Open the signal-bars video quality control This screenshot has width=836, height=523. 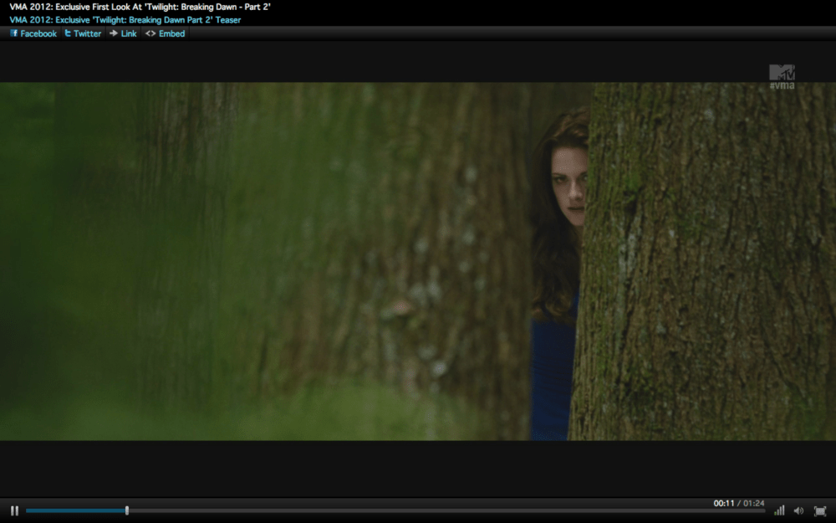click(779, 510)
